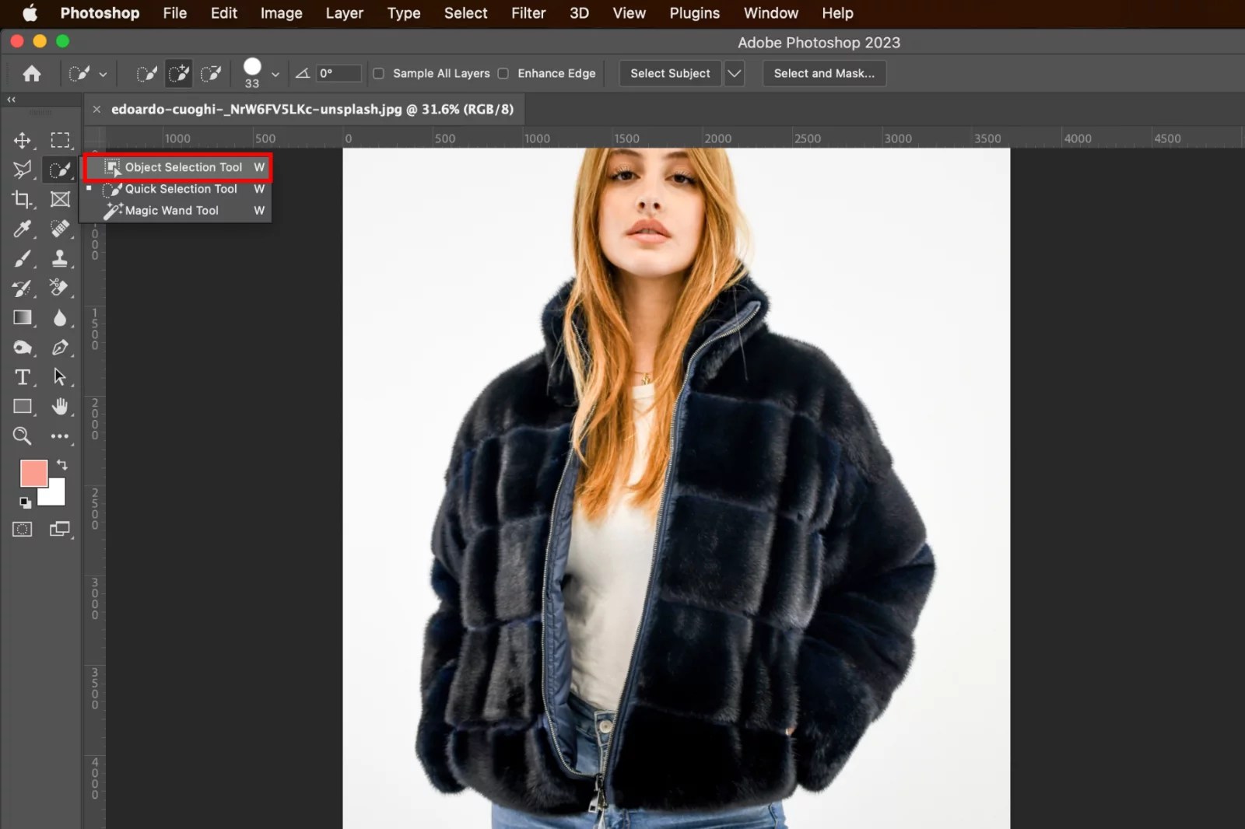This screenshot has height=829, width=1245.
Task: Click the pink foreground color swatch
Action: click(x=33, y=473)
